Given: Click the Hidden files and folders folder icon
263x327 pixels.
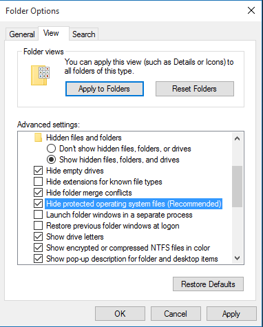Looking at the screenshot, I should tap(38, 138).
